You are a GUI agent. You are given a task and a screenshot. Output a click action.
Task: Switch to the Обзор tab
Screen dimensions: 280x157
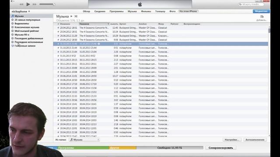point(87,11)
